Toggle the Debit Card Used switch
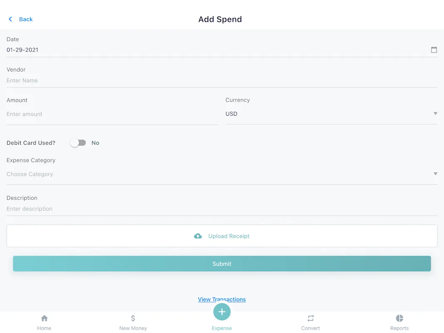Image resolution: width=444 pixels, height=333 pixels. point(78,143)
